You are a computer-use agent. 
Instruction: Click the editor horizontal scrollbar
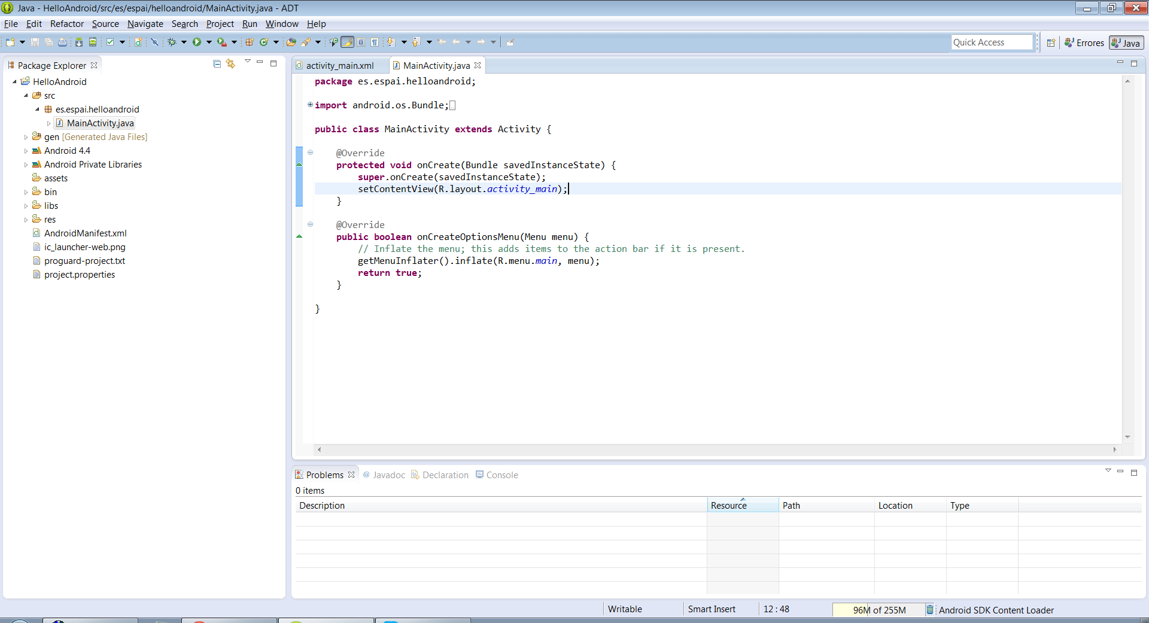[x=716, y=449]
